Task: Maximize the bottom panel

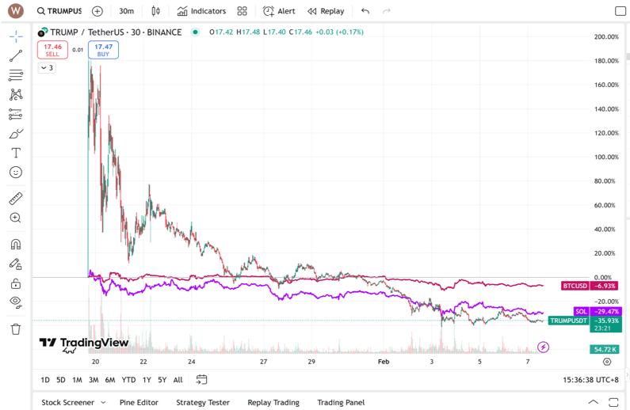Action: 613,402
